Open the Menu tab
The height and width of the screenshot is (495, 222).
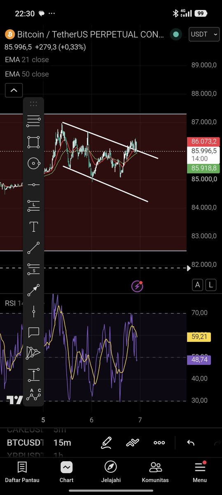point(200,472)
